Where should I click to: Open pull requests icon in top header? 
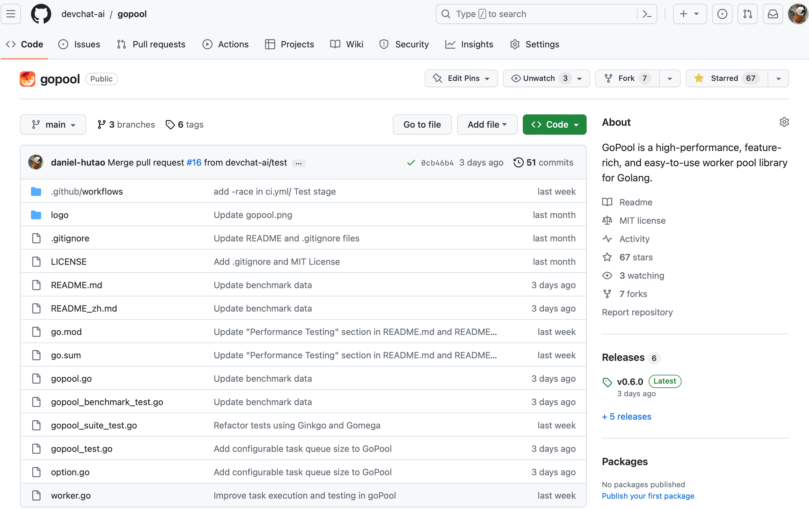point(748,14)
